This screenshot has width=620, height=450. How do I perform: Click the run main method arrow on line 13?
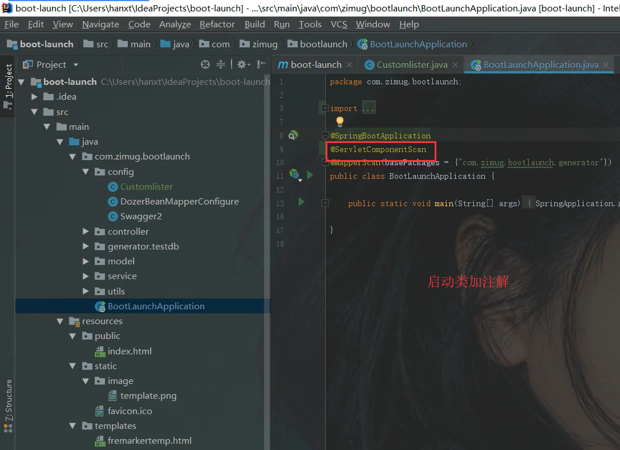pyautogui.click(x=301, y=202)
